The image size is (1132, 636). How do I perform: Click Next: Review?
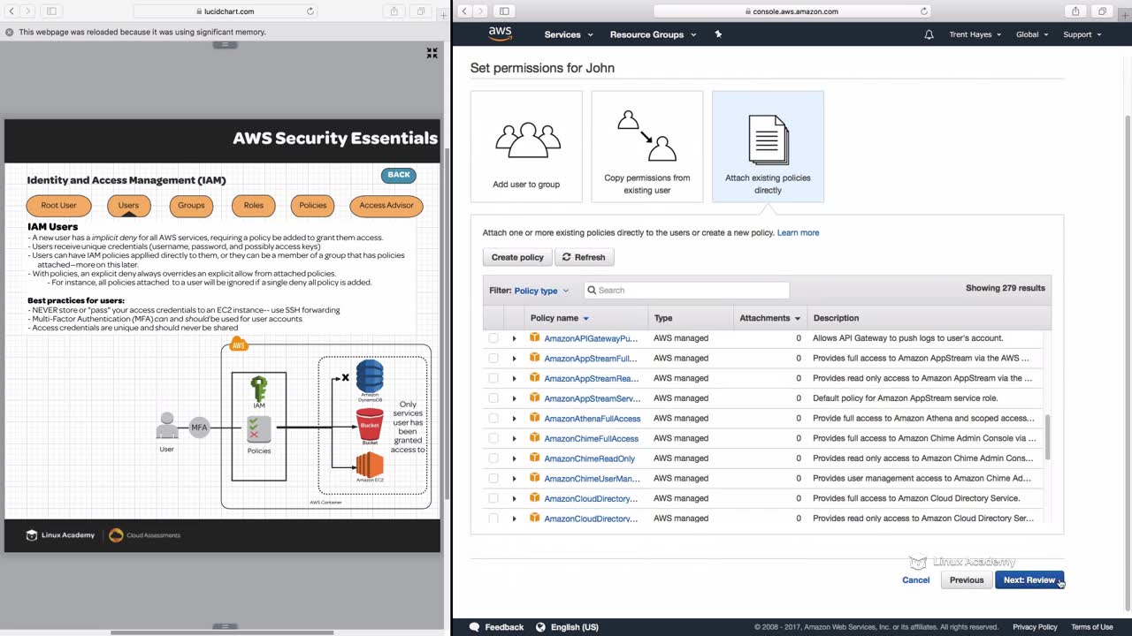1029,580
